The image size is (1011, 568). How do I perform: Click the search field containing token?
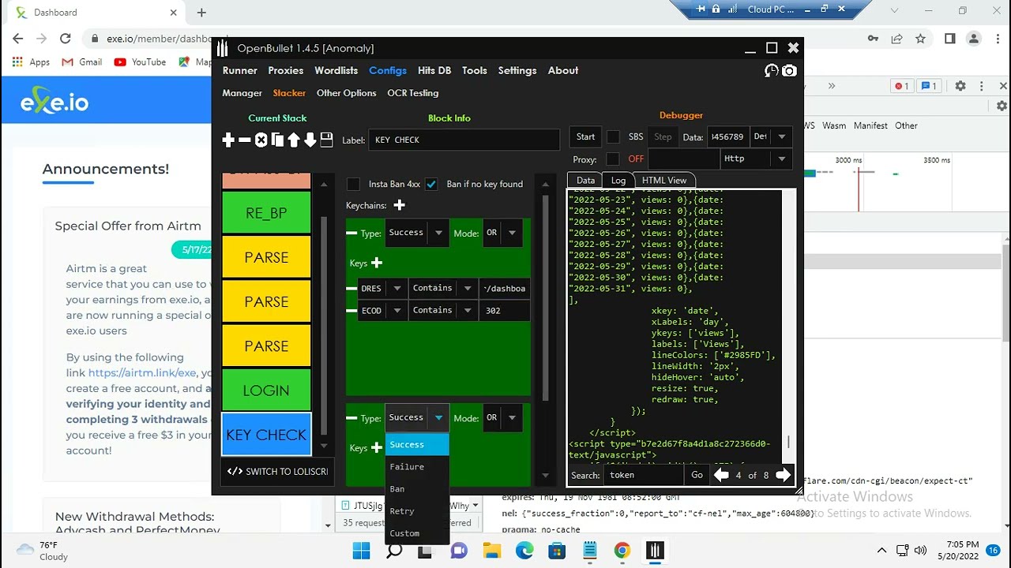[644, 475]
